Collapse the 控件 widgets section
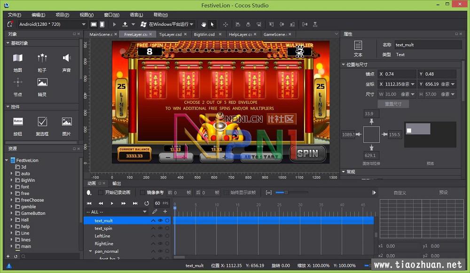470x273 pixels. tap(8, 107)
